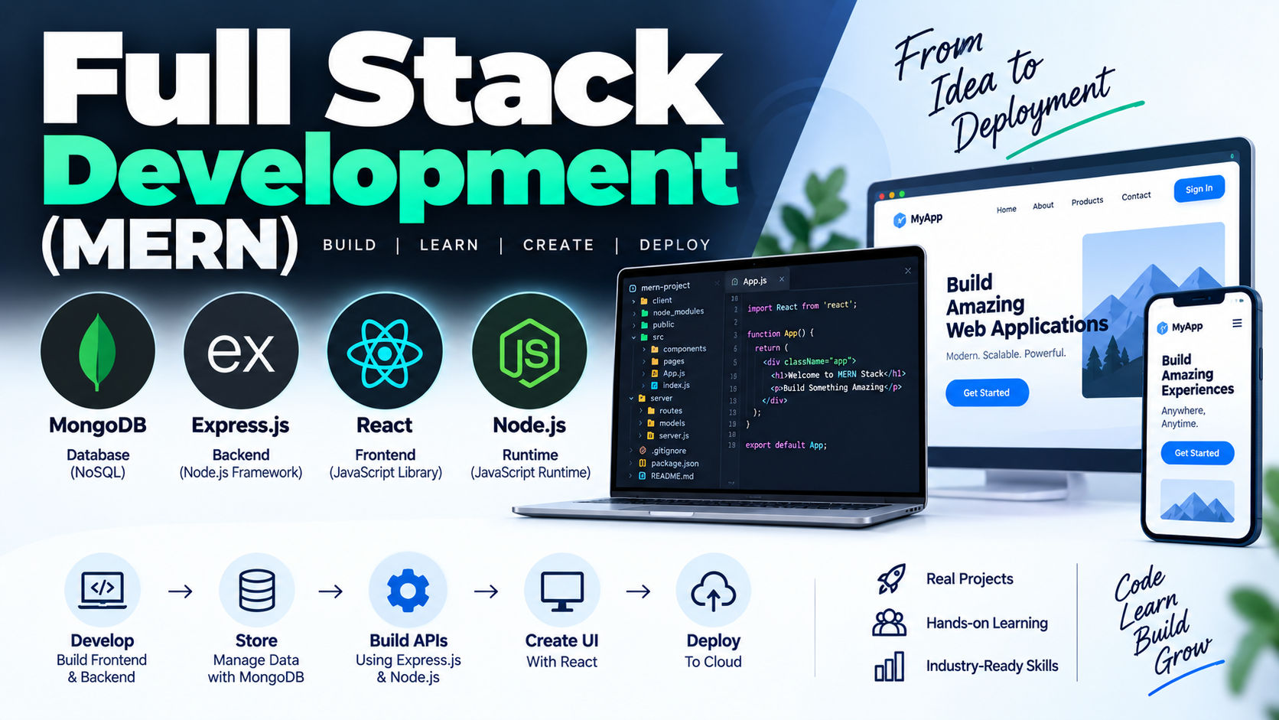Open the Home nav item on the monitor

(x=1007, y=209)
